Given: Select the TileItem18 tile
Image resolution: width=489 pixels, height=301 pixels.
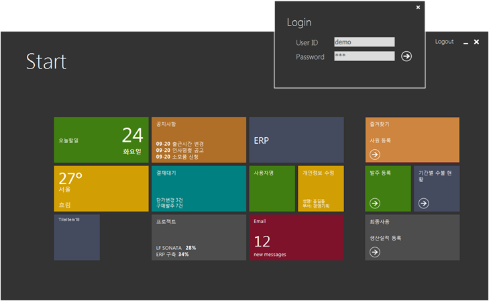Looking at the screenshot, I should (76, 237).
